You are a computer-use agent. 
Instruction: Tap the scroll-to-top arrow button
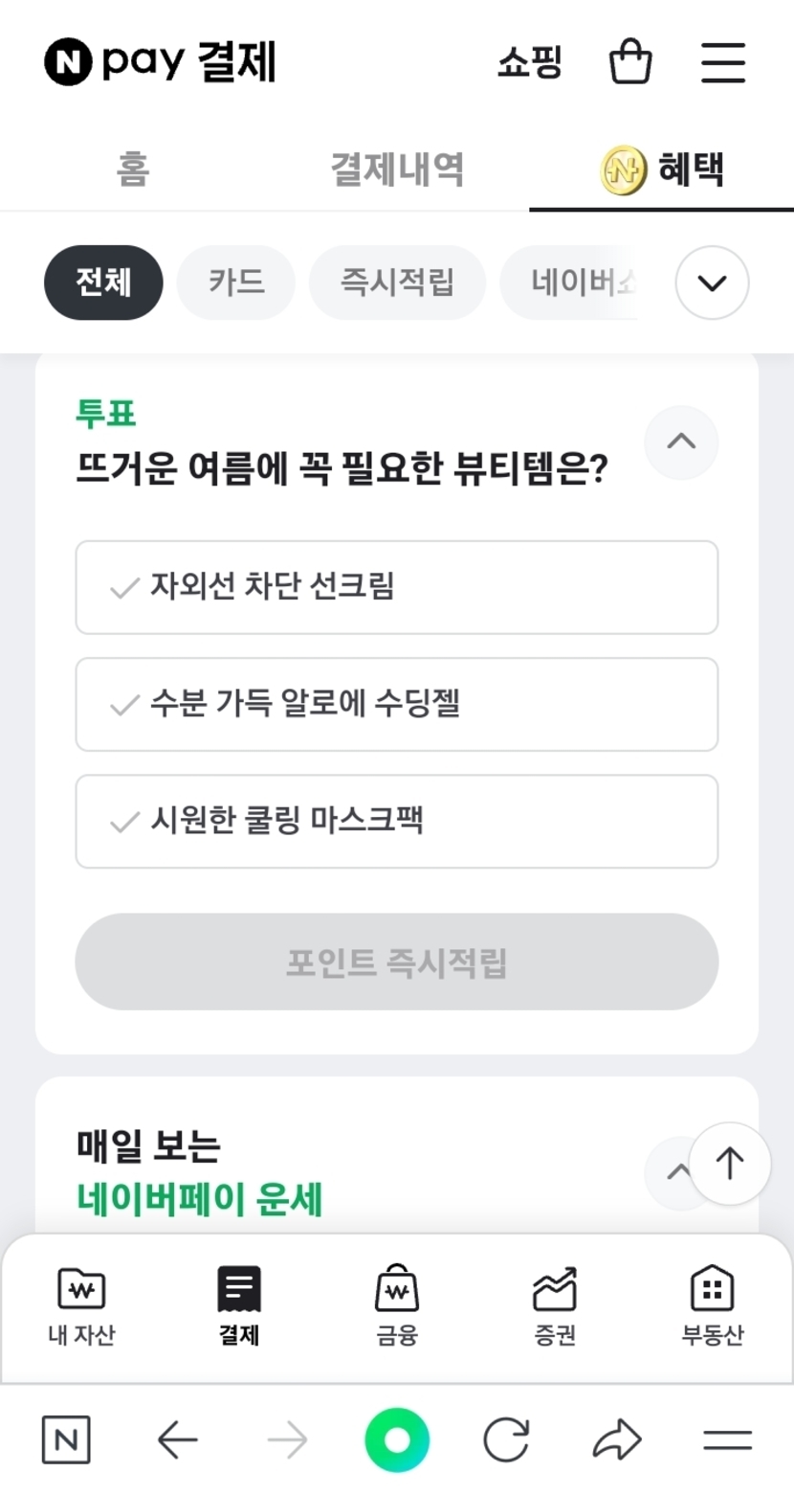(730, 1163)
